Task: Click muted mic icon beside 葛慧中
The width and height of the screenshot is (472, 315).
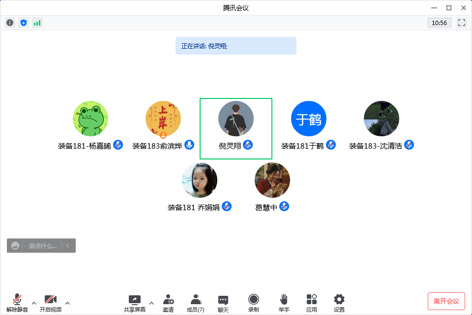Action: (x=284, y=207)
